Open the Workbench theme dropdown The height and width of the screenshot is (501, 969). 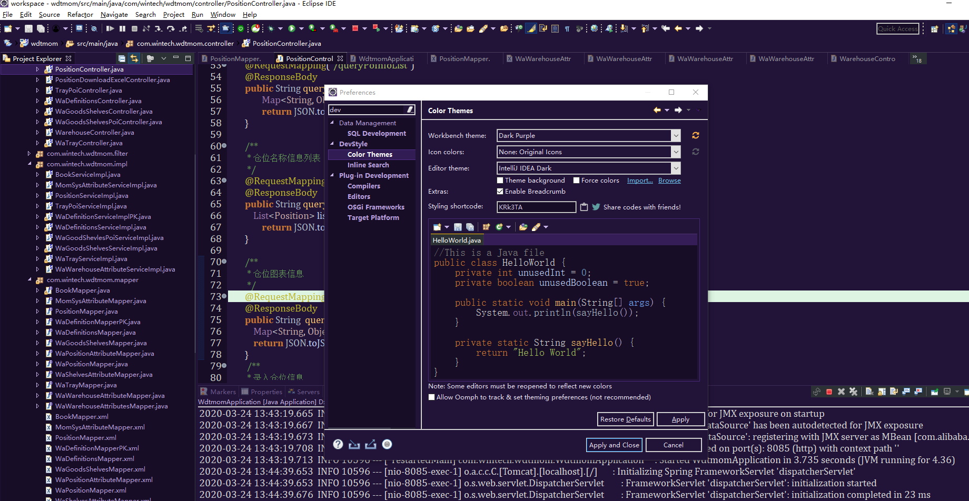[676, 135]
